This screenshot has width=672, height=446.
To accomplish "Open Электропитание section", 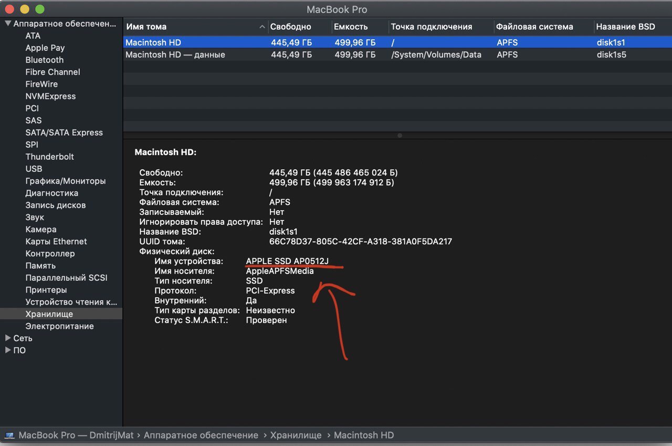I will [x=59, y=326].
